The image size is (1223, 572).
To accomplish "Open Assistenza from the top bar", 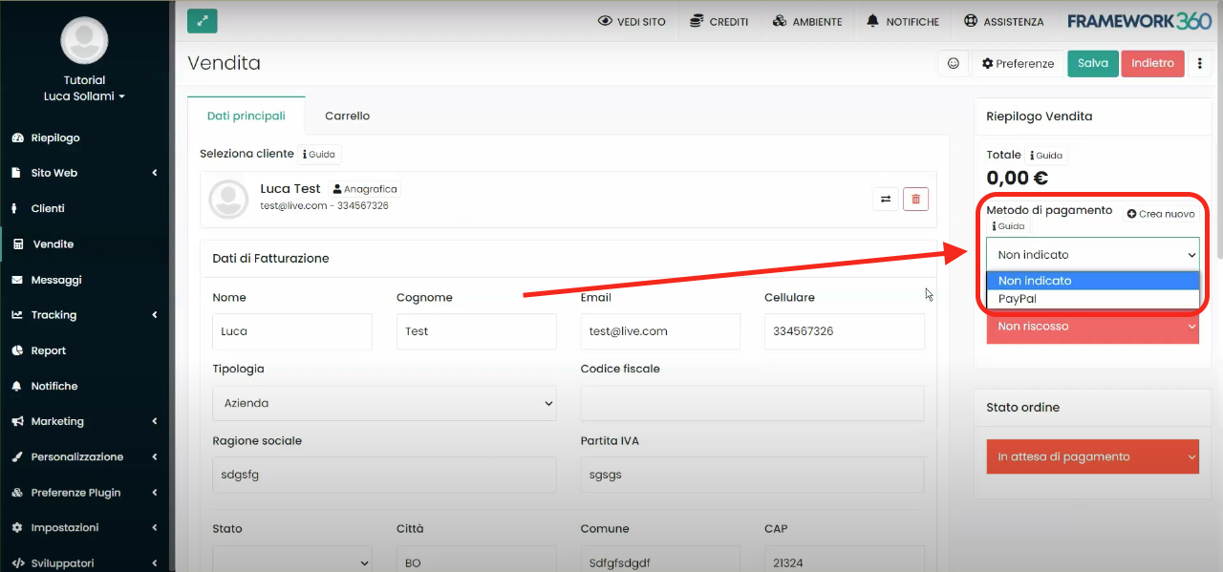I will point(1003,21).
